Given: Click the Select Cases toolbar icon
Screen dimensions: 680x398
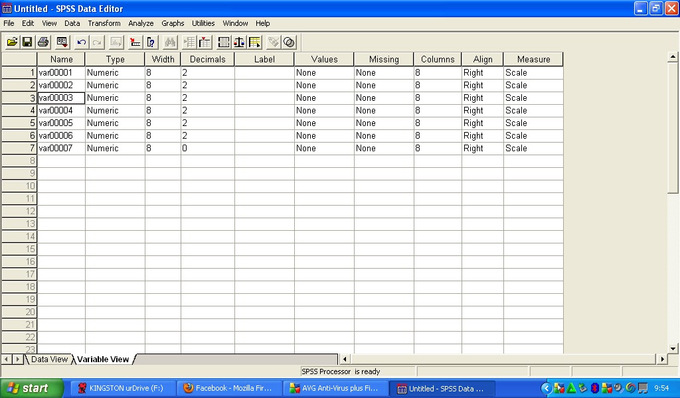Looking at the screenshot, I should click(x=254, y=42).
